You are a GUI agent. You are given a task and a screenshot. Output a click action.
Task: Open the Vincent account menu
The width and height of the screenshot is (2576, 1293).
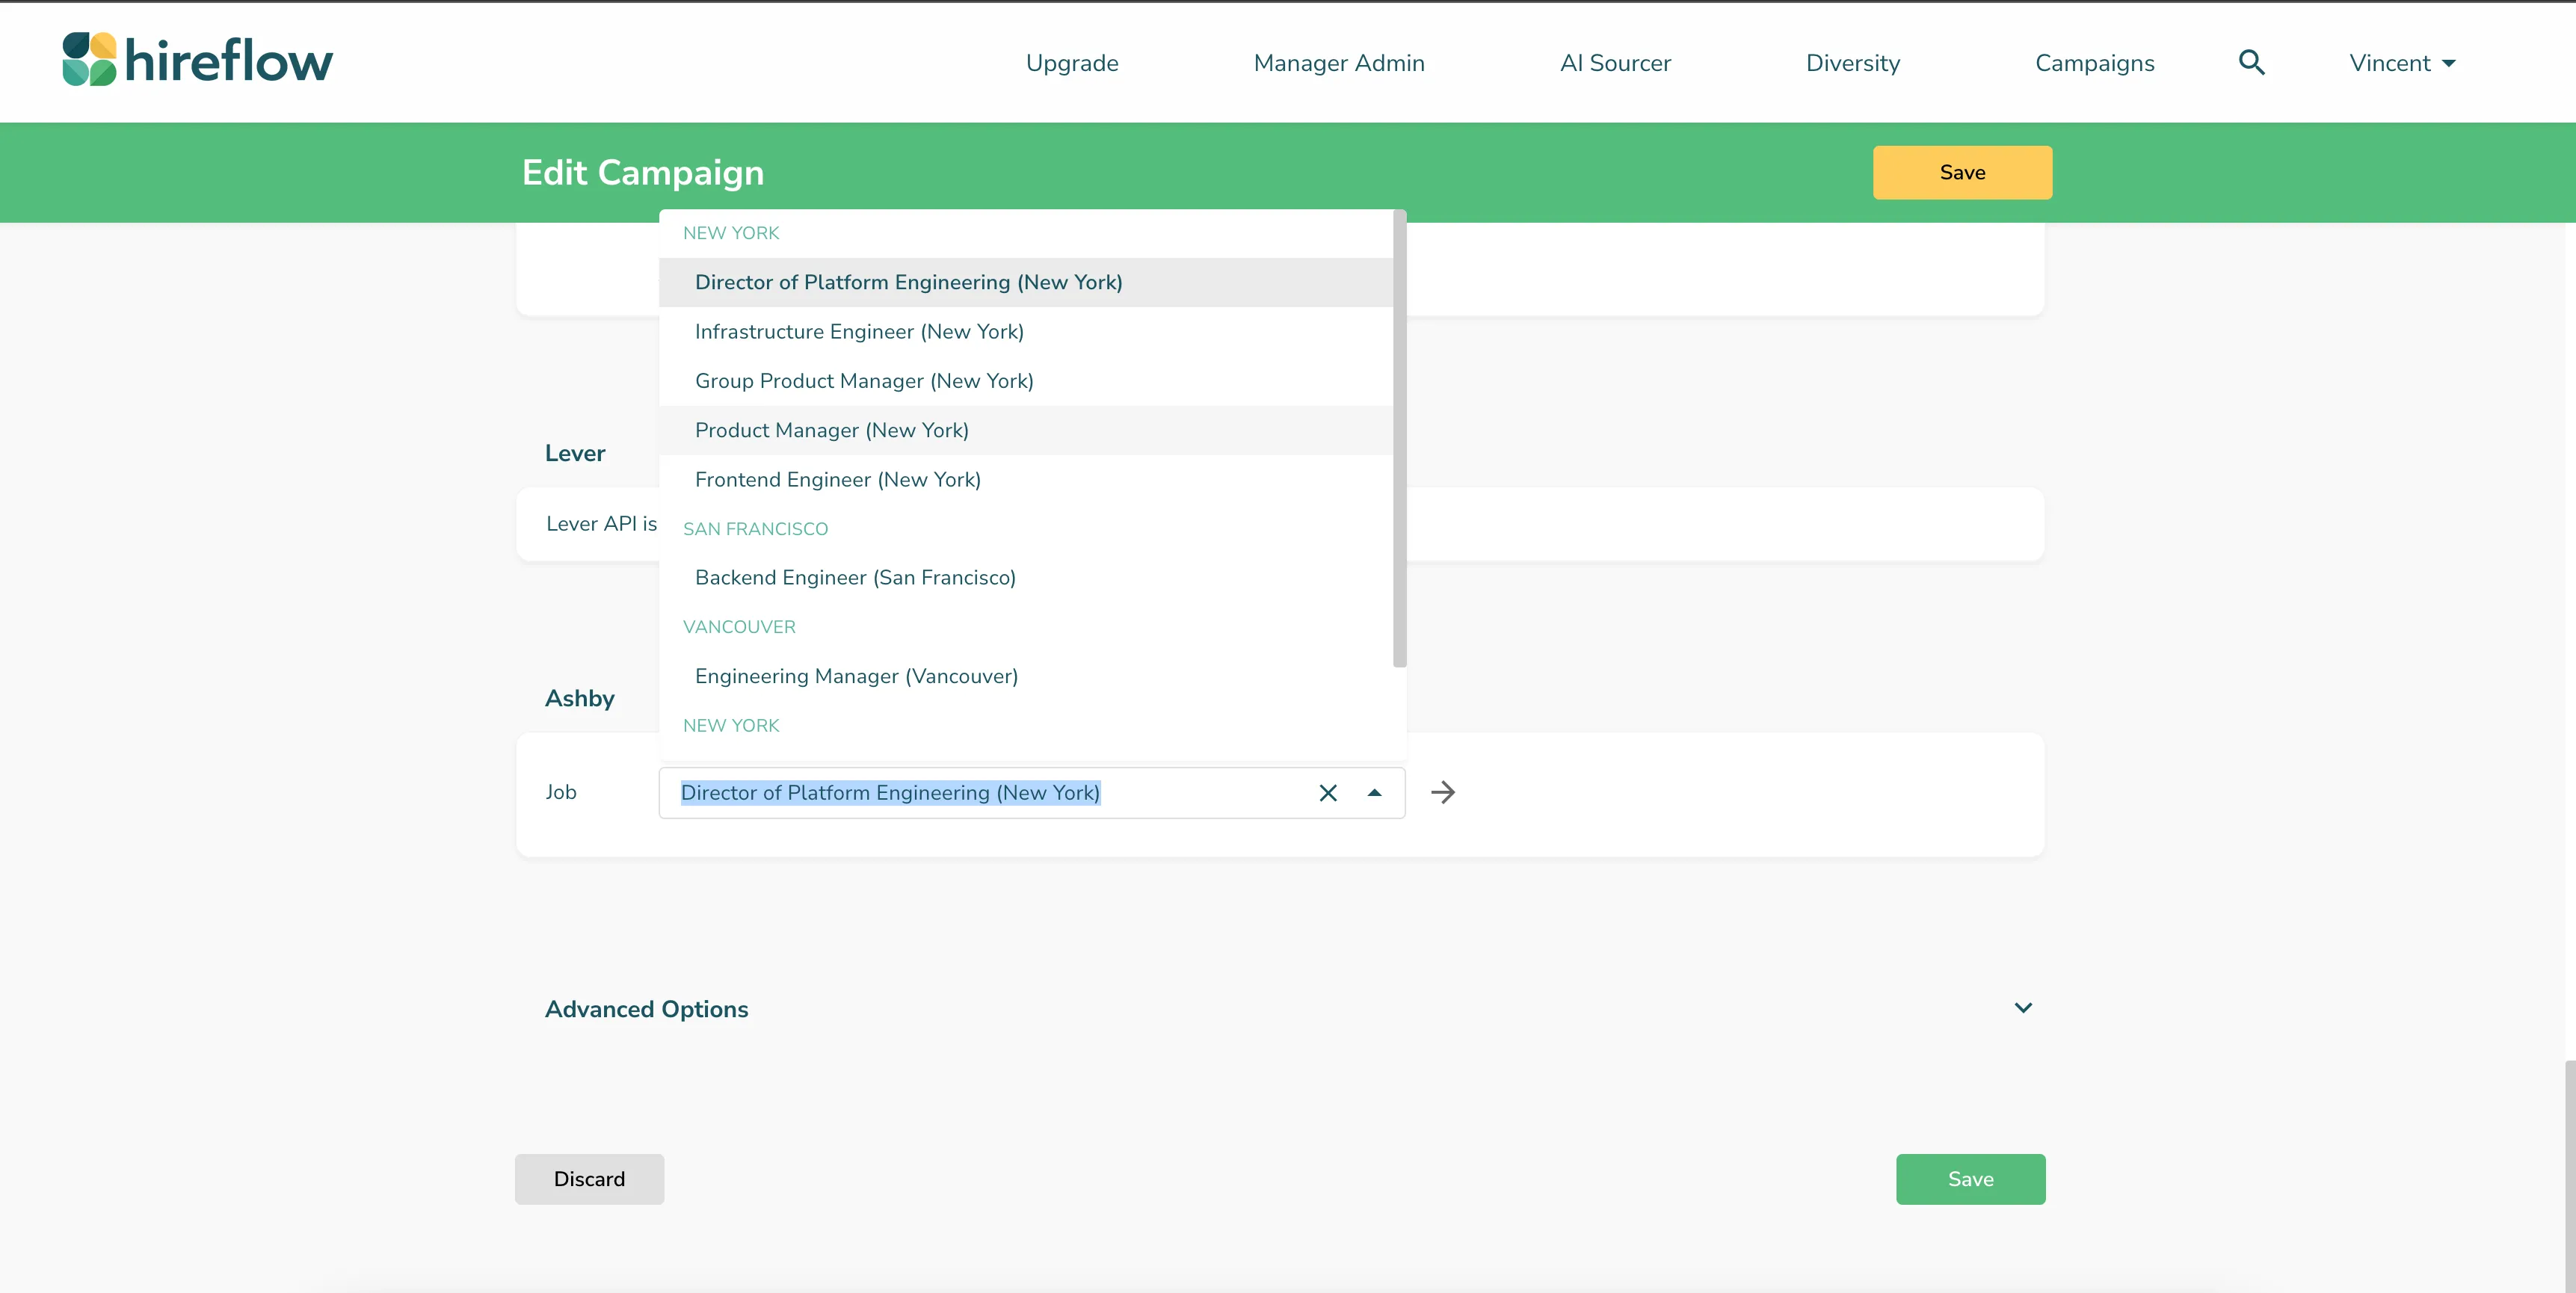click(x=2402, y=63)
